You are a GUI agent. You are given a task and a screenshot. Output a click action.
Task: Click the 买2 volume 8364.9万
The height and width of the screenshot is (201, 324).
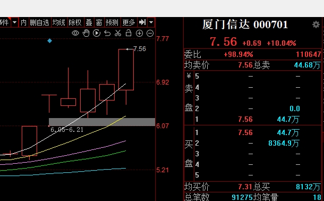pyautogui.click(x=284, y=144)
